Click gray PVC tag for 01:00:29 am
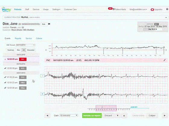Viewport: 169px width, 126px height. 23,77
